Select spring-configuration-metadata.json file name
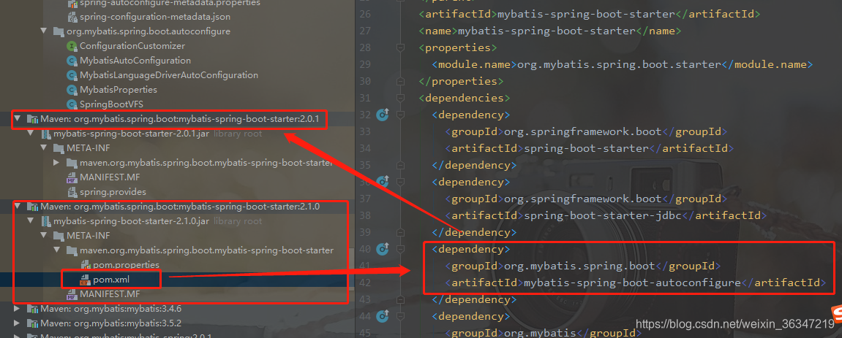Screen dimensions: 842x338 [x=156, y=17]
